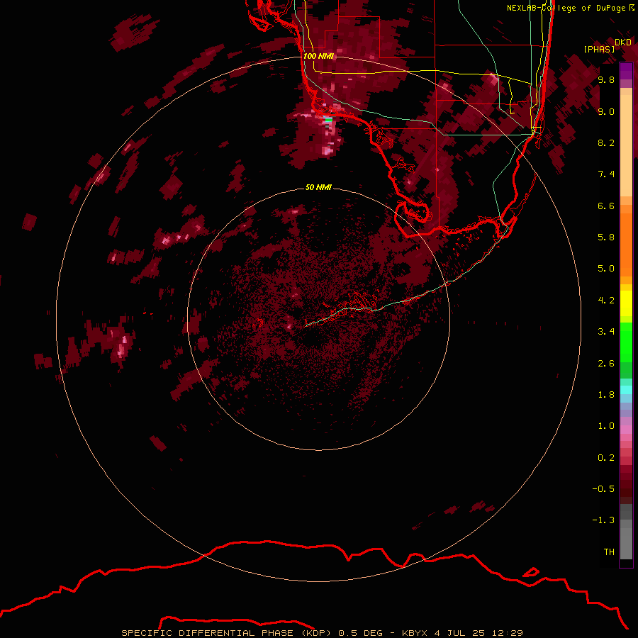Click the "[PHAS]" units label
This screenshot has width=638, height=638.
(599, 49)
